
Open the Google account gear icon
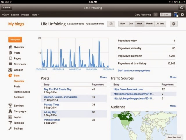coord(182,15)
